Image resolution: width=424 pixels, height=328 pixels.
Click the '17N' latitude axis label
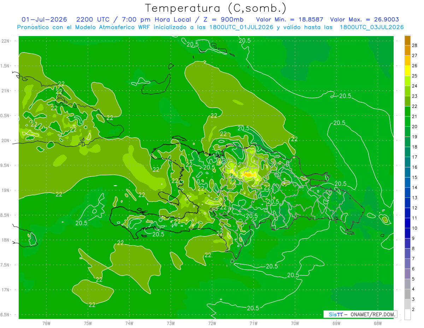click(x=5, y=290)
